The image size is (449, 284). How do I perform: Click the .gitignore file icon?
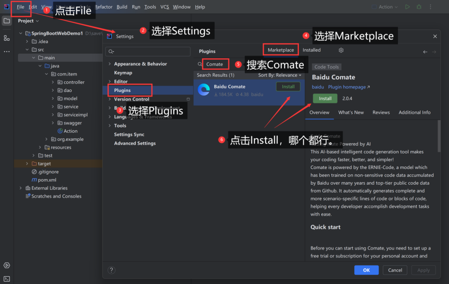coord(34,172)
